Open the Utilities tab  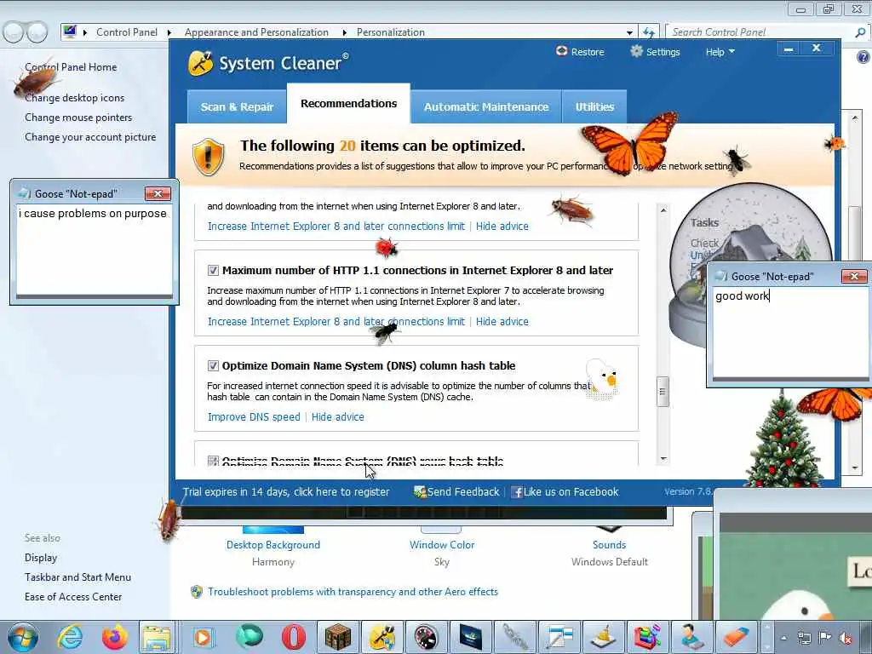pos(594,106)
